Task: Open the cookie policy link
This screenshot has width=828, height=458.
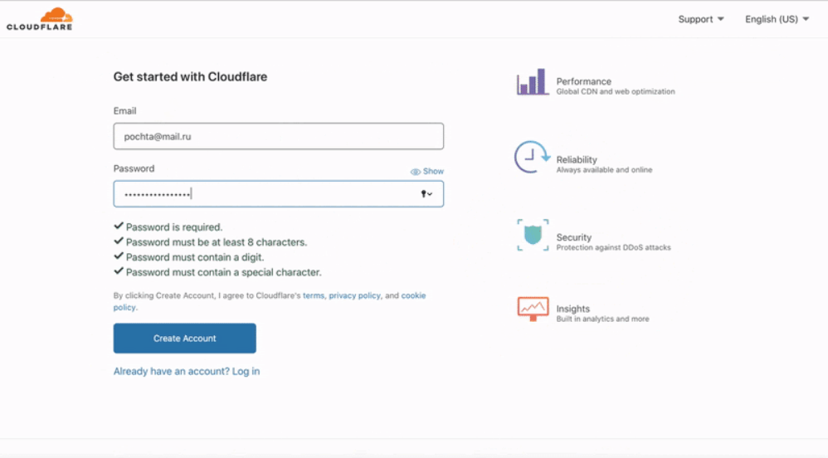Action: [413, 295]
